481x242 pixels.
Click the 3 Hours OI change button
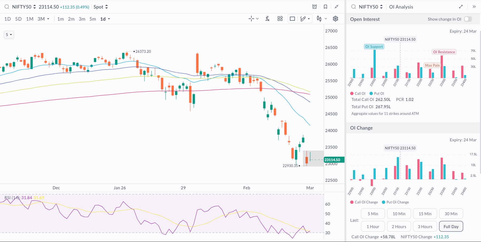click(x=425, y=226)
